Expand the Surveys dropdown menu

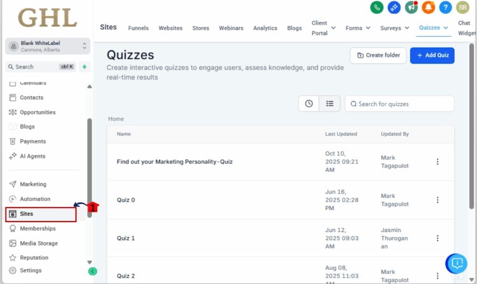(395, 28)
